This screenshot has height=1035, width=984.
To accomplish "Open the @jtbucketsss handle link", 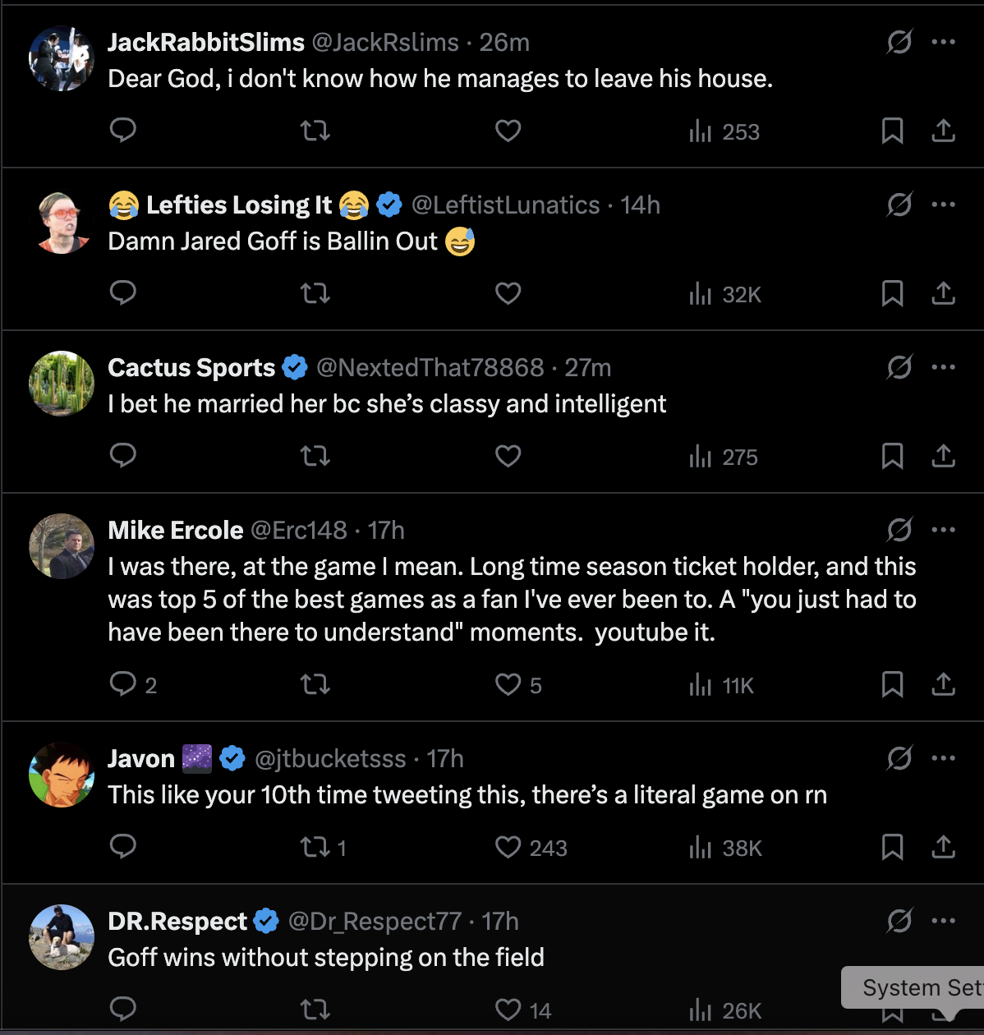I will coord(330,758).
